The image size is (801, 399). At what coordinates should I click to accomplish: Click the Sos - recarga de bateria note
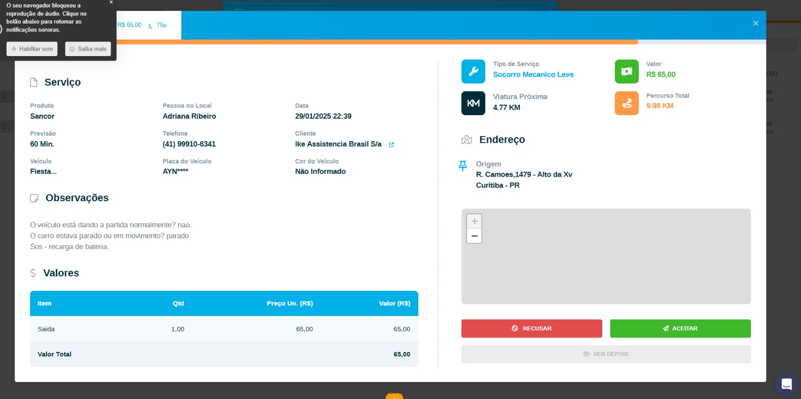[x=70, y=247]
